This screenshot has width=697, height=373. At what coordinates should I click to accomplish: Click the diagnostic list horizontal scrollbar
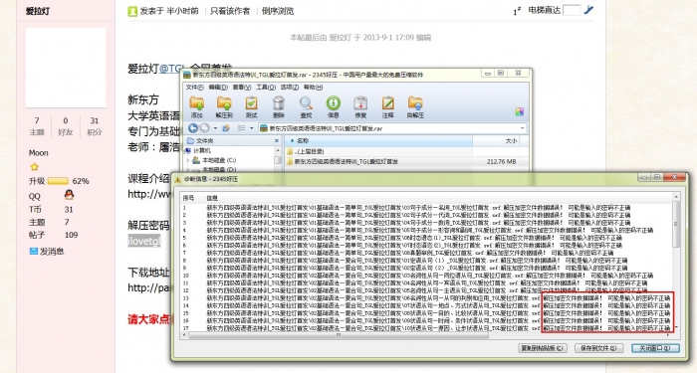(338, 335)
